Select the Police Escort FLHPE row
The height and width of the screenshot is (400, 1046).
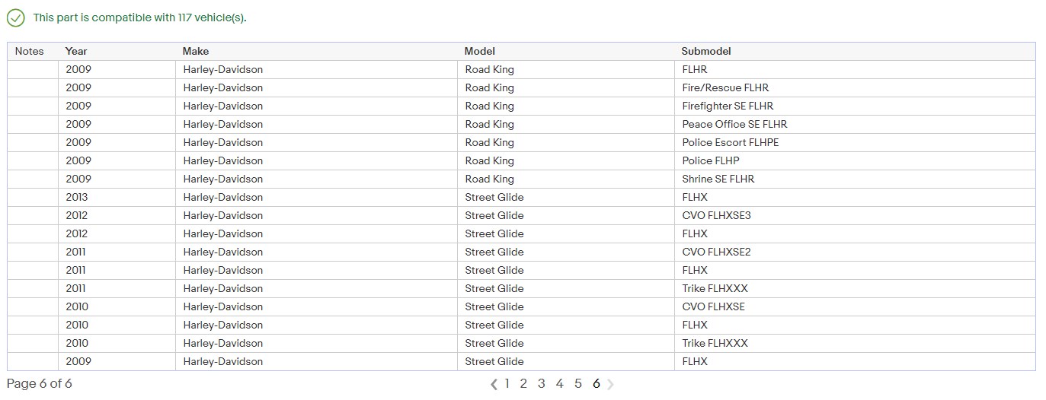pos(731,142)
